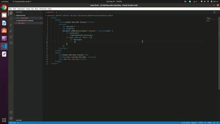The width and height of the screenshot is (220, 124).
Task: Open the screenshot app in the dock
Action: click(x=4, y=38)
